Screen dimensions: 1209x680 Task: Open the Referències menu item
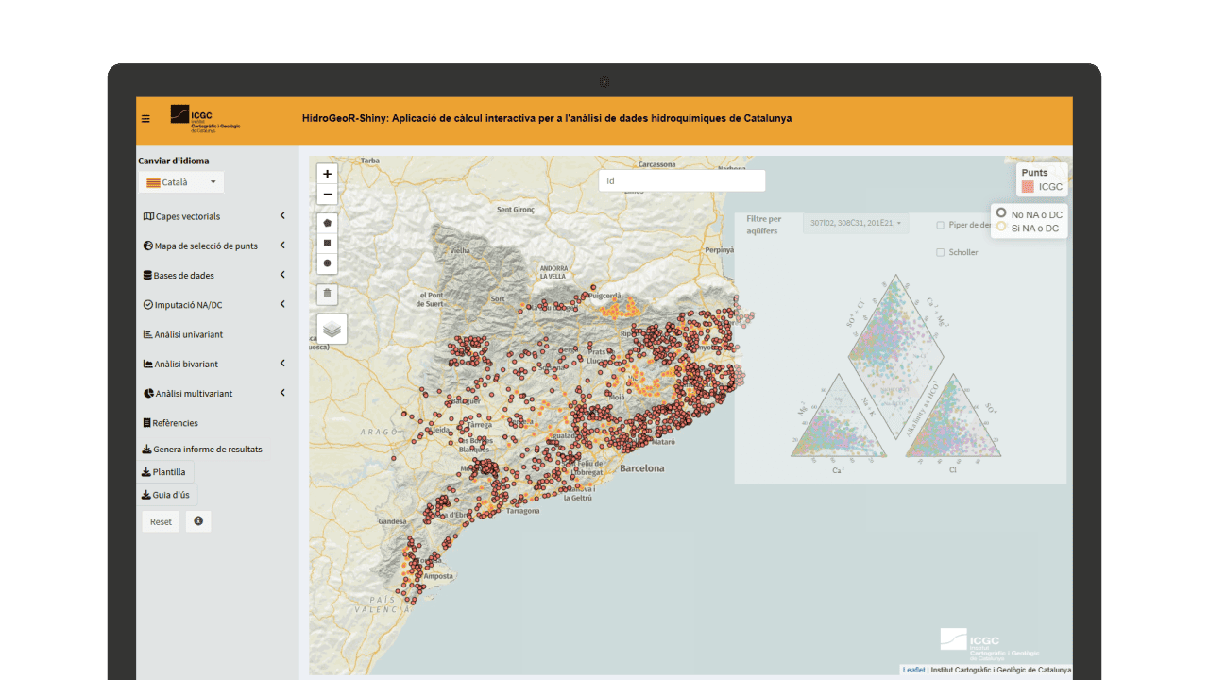point(175,423)
